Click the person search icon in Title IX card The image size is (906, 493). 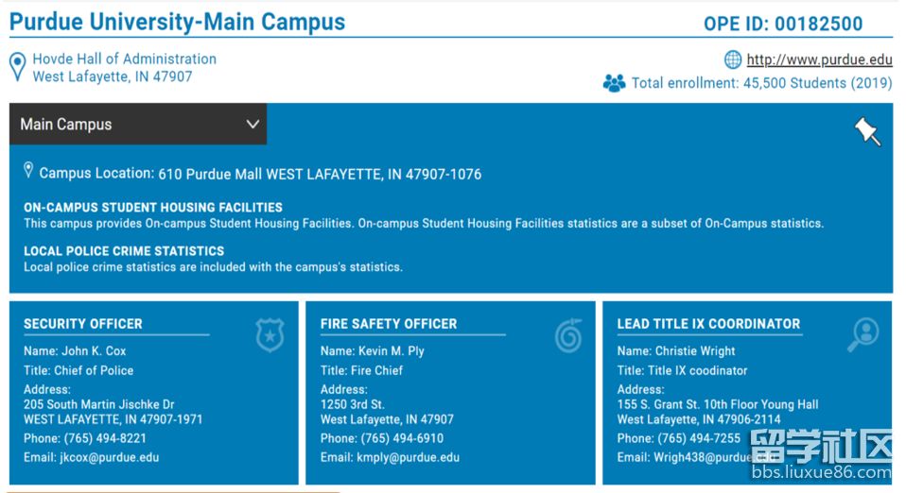[x=863, y=334]
